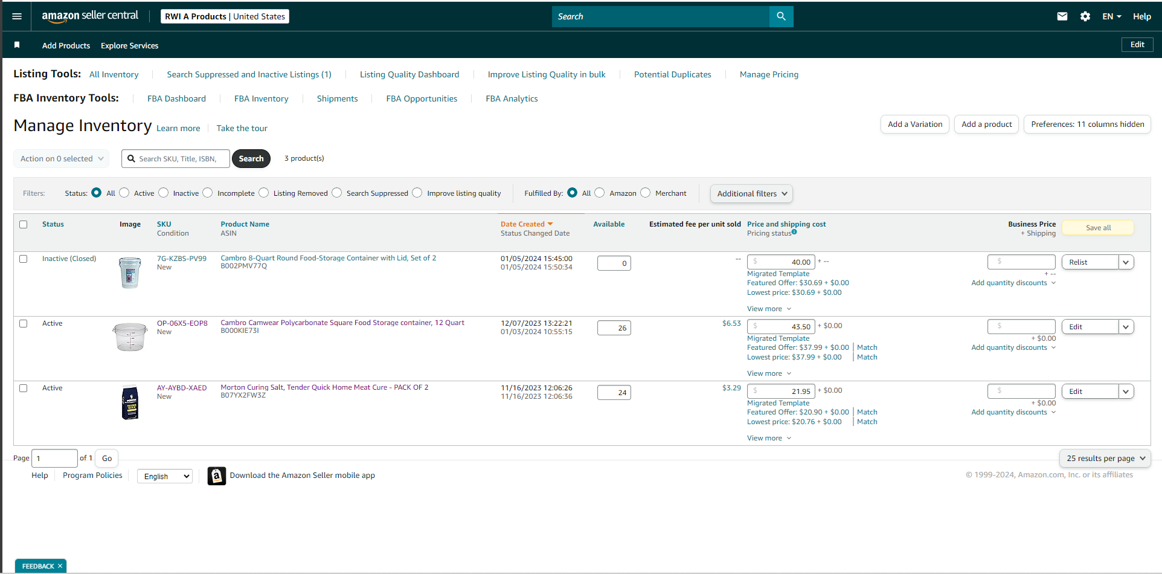Go to Shipments

337,98
